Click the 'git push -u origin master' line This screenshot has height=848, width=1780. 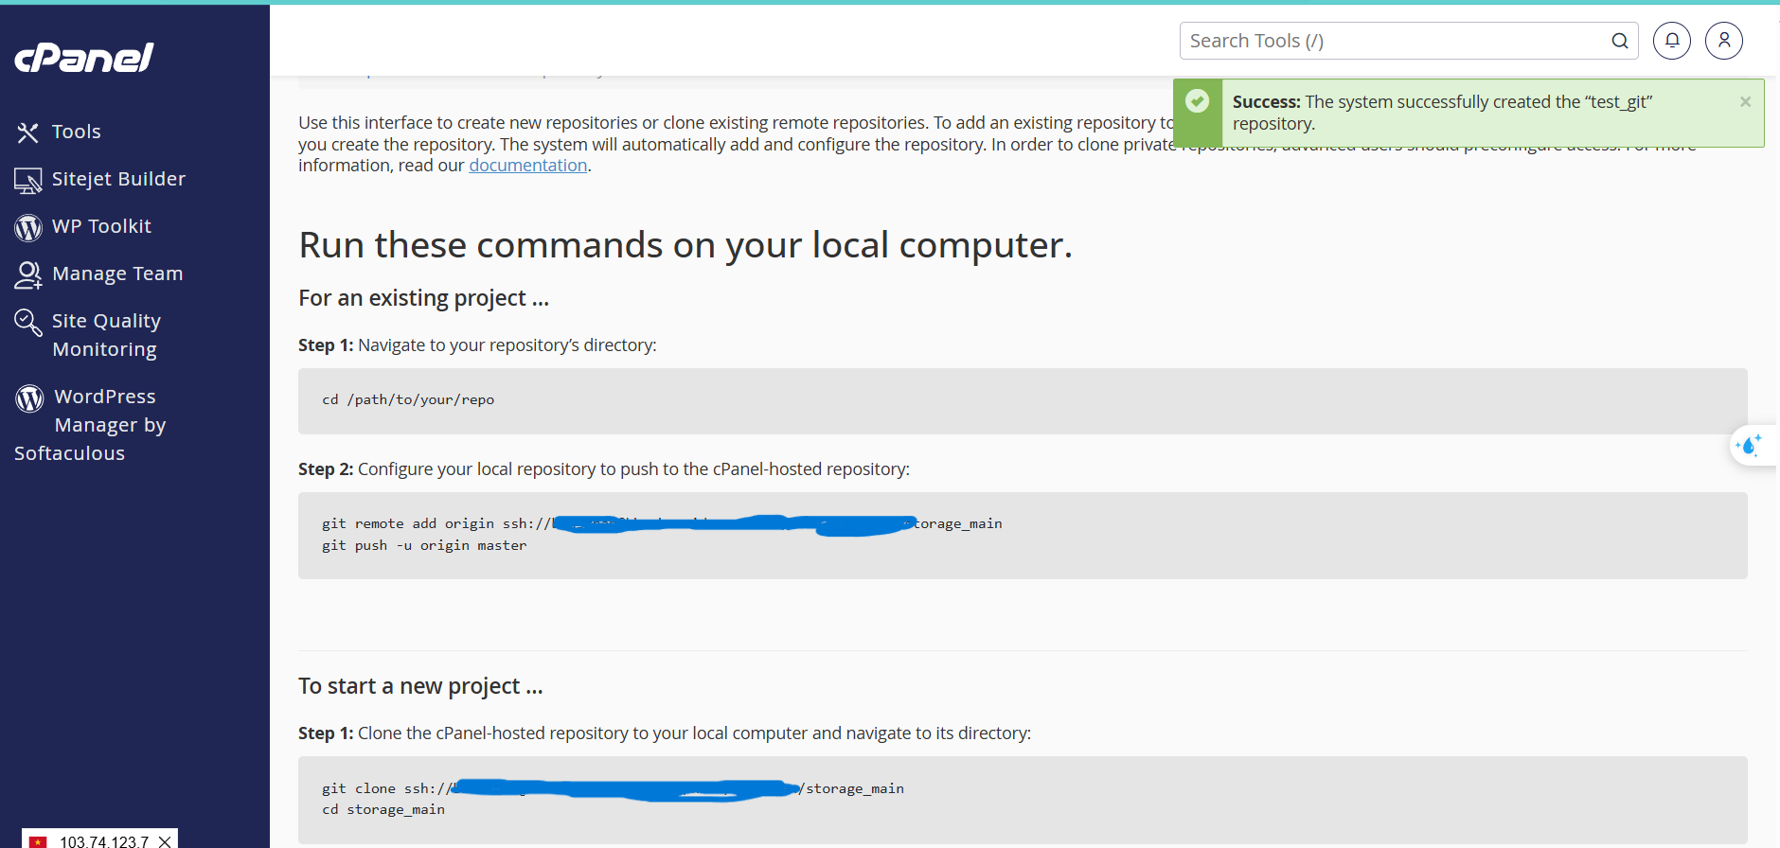tap(424, 545)
